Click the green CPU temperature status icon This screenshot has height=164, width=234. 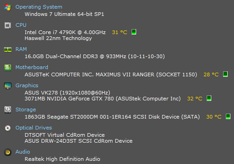[x=134, y=32]
